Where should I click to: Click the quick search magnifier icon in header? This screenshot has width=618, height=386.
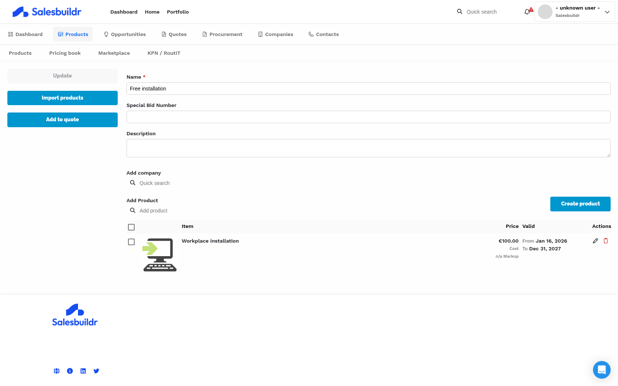click(460, 12)
